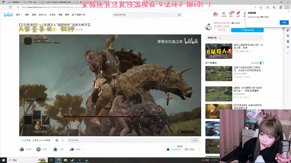Click the 还原 restore button in Edge popup
291x163 pixels.
click(284, 22)
